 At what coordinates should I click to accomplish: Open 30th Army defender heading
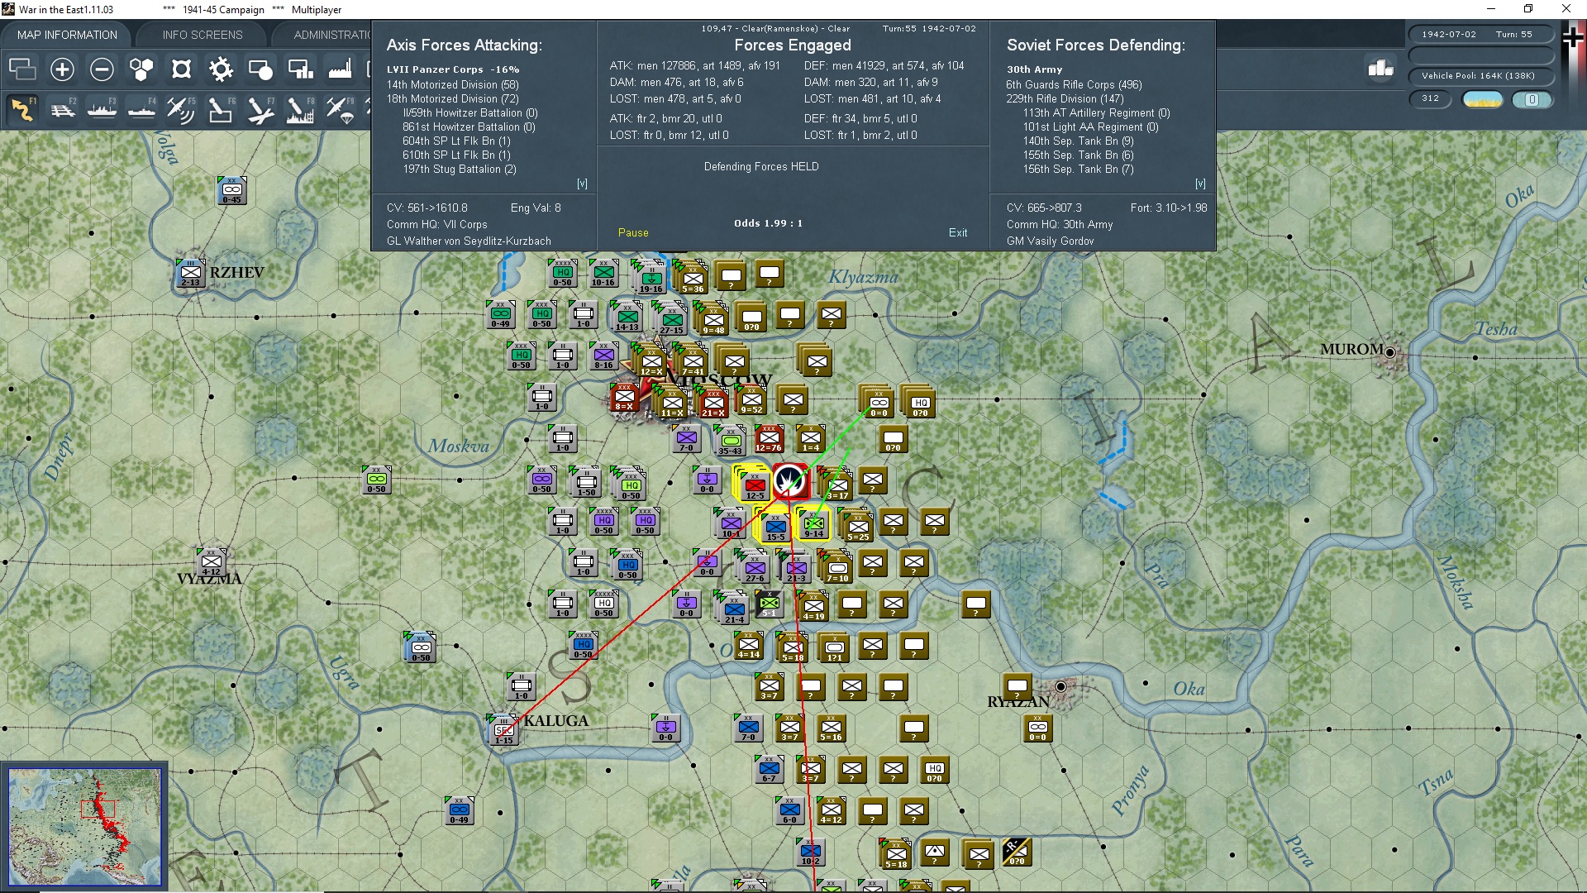1034,69
